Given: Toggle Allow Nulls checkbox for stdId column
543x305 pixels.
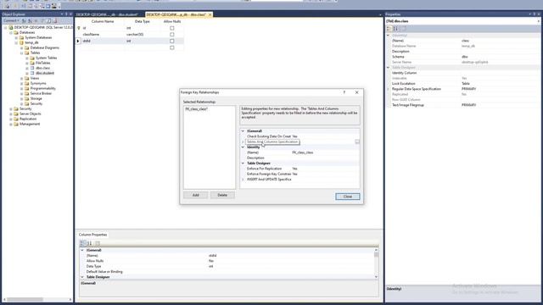Looking at the screenshot, I should (x=171, y=41).
